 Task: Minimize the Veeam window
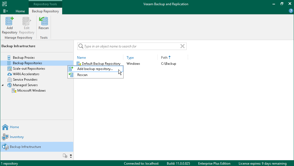pyautogui.click(x=274, y=4)
